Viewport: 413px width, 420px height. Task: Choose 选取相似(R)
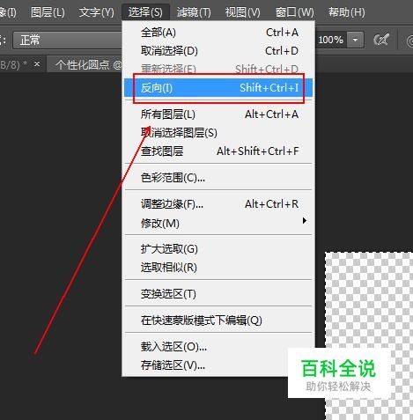(218, 268)
